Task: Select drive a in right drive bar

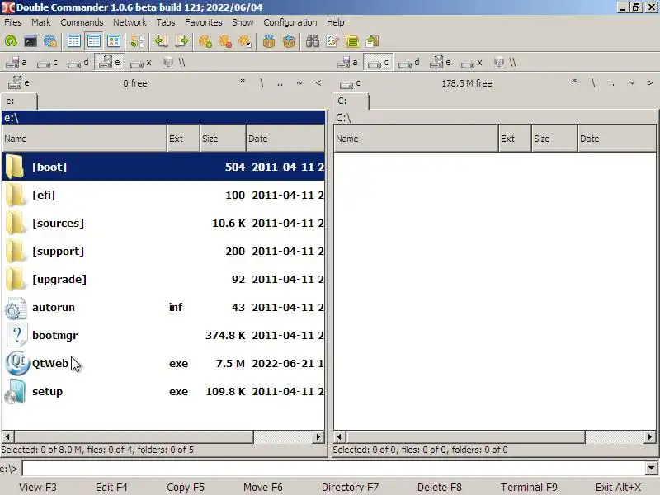Action: [347, 63]
